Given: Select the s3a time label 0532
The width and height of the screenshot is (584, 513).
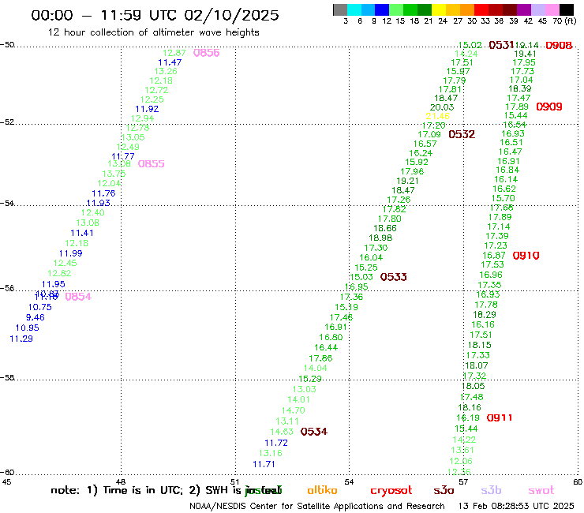Looking at the screenshot, I should [x=462, y=134].
